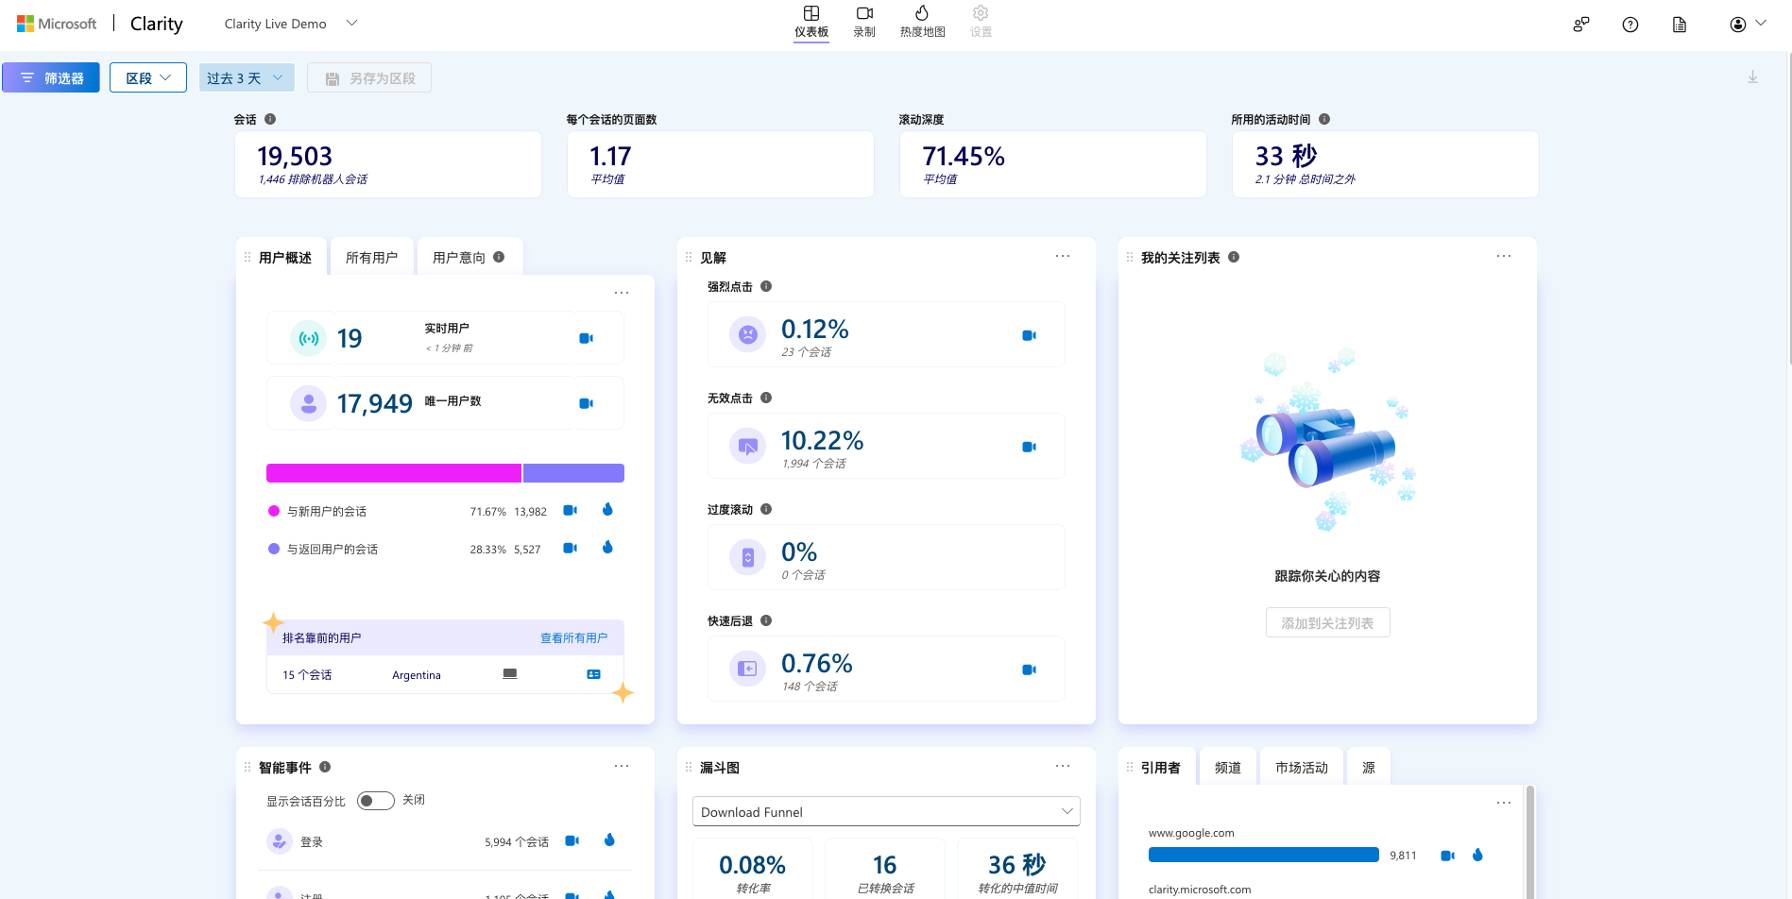View recordings of returning user sessions (与返回用户的会话)
This screenshot has width=1792, height=899.
[x=570, y=548]
